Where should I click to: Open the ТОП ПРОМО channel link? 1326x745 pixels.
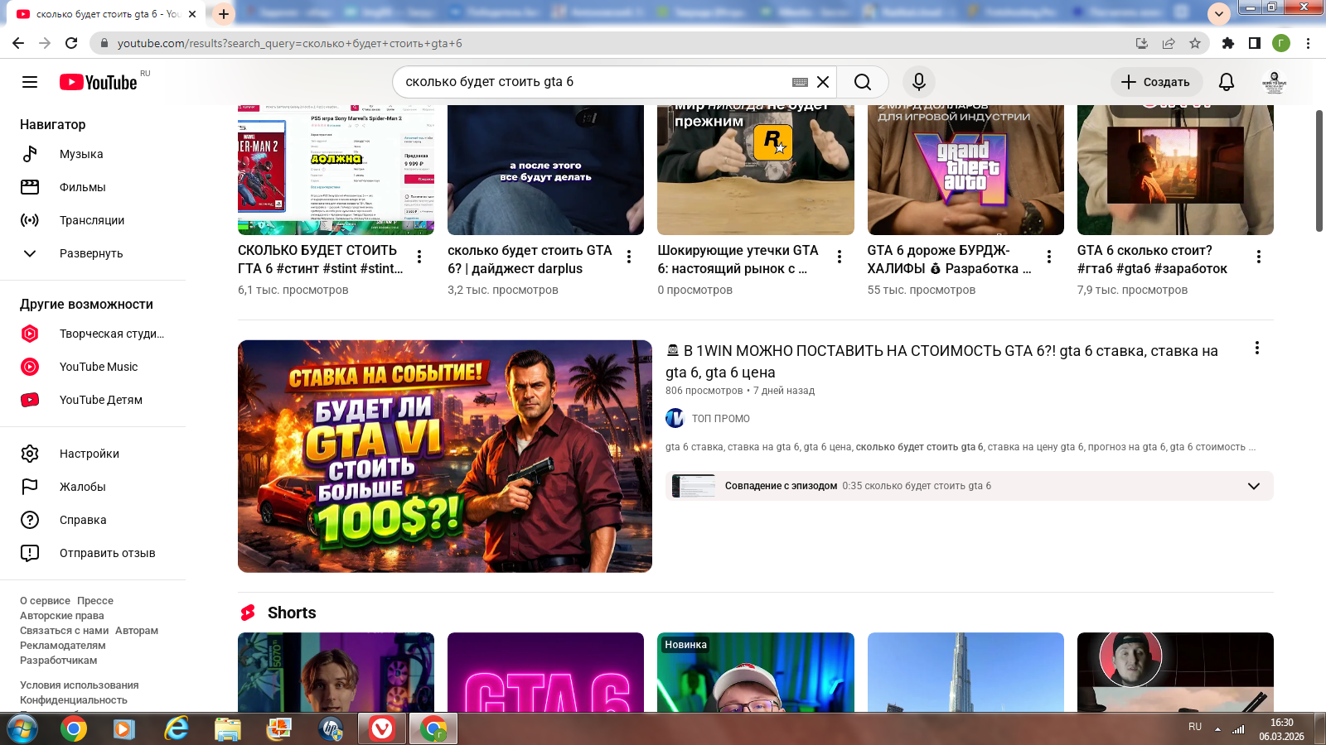[x=720, y=419]
